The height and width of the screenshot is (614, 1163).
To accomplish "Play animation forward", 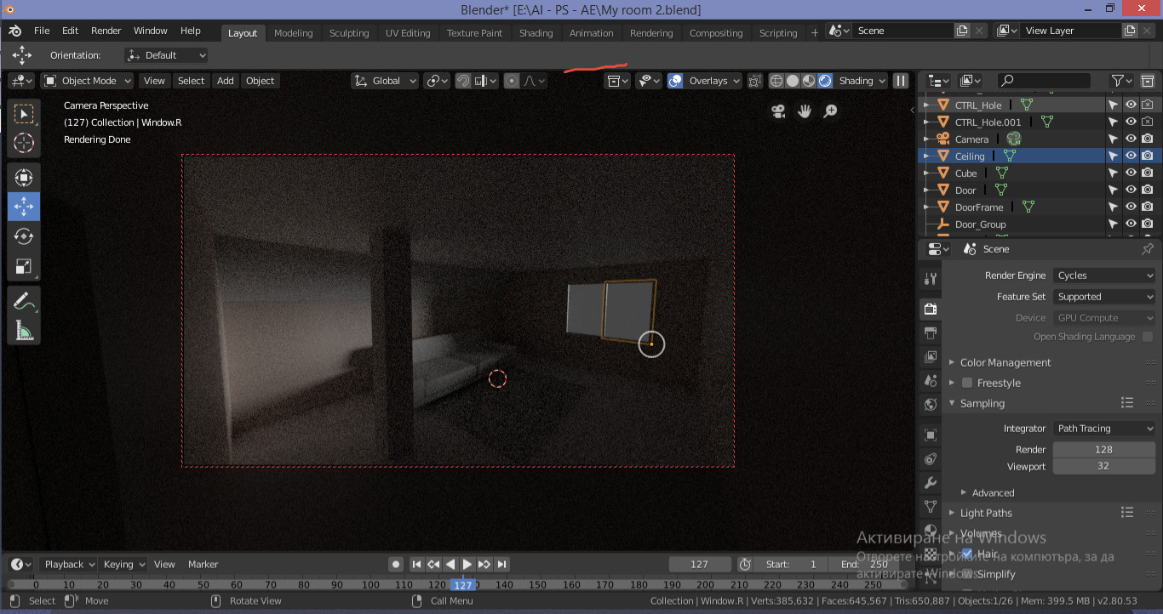I will point(467,564).
